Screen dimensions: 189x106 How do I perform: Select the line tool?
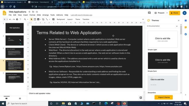(x=47, y=19)
